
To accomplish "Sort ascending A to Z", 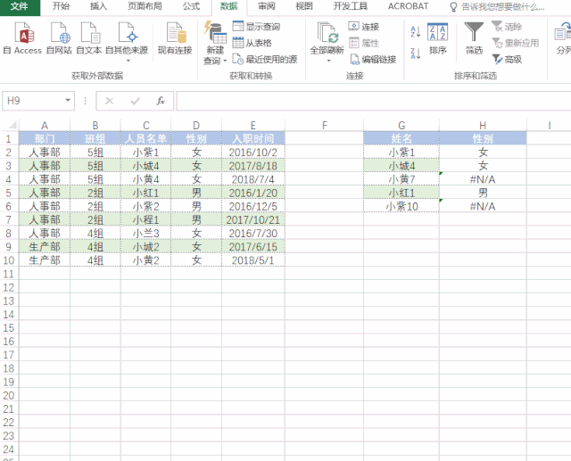I will point(416,32).
